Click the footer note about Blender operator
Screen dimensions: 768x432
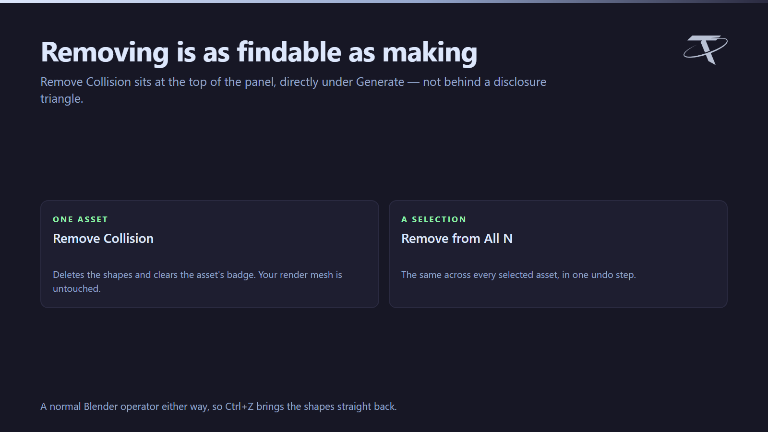click(218, 407)
